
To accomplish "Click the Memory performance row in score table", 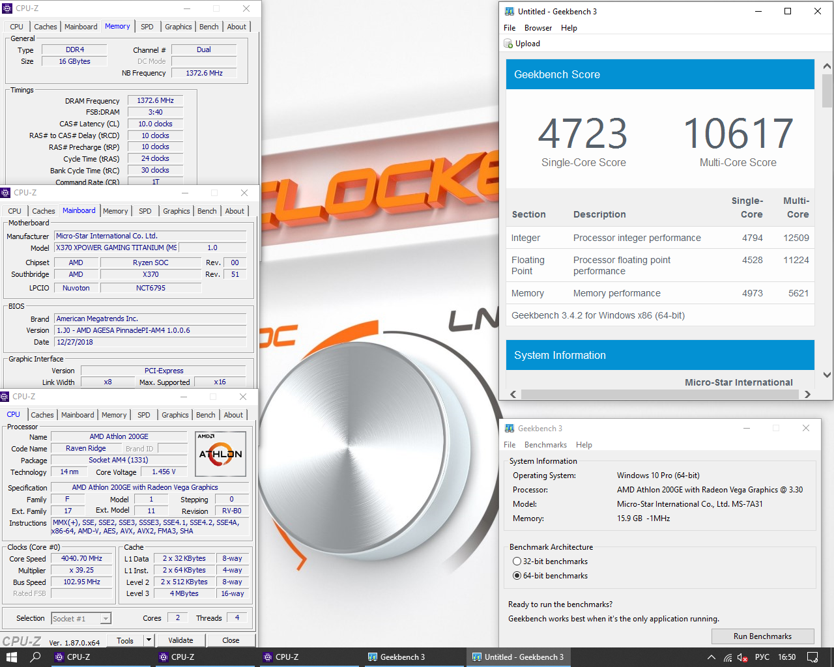I will [x=660, y=293].
